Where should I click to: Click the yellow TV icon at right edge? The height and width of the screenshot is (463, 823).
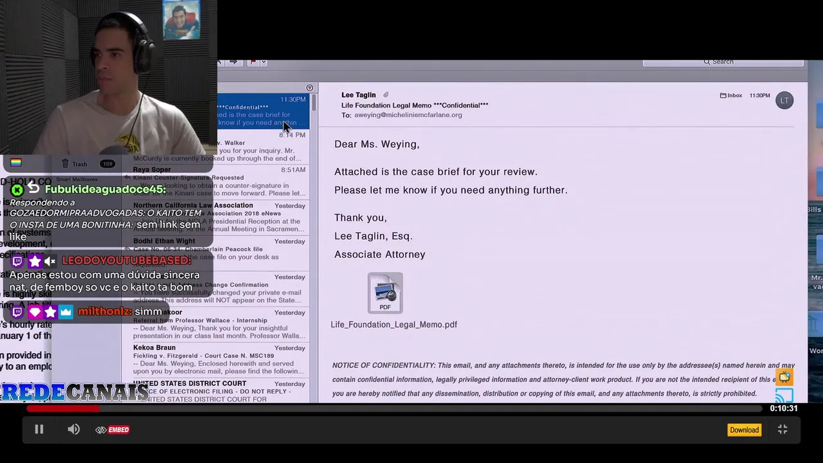(x=784, y=377)
